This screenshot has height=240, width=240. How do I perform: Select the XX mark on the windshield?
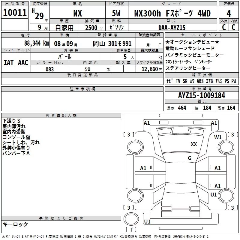(x=194, y=144)
